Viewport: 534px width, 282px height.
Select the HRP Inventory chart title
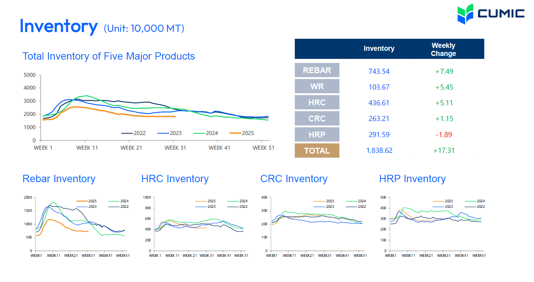pyautogui.click(x=412, y=179)
